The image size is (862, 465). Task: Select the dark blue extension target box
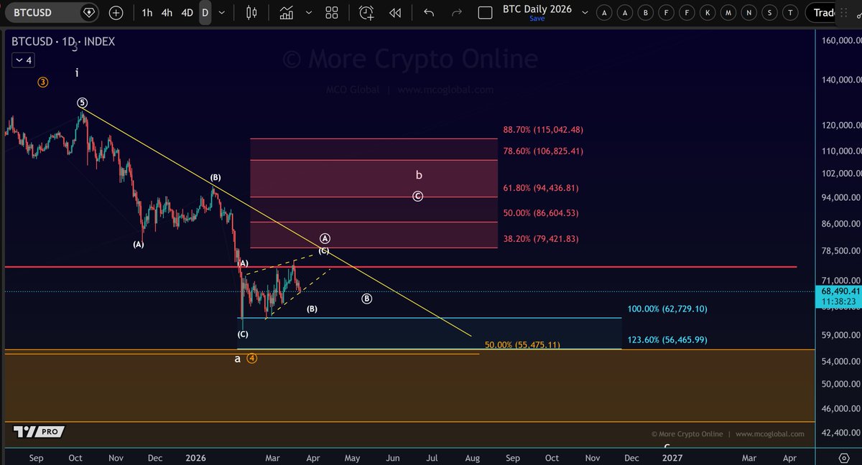pos(431,333)
